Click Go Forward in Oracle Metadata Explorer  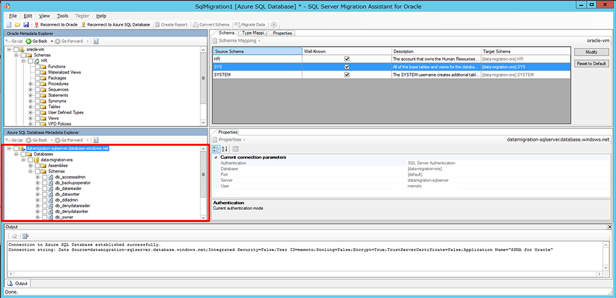tap(68, 41)
